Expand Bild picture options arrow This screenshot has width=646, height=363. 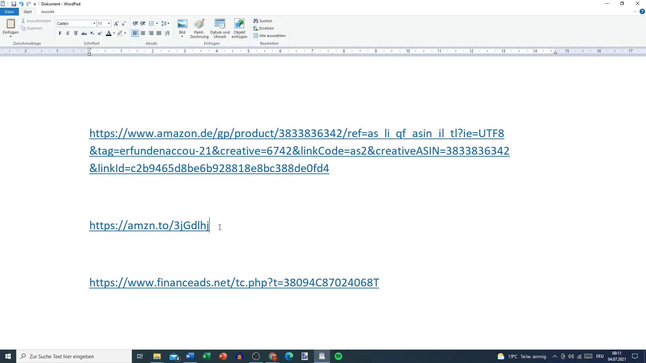(x=182, y=37)
